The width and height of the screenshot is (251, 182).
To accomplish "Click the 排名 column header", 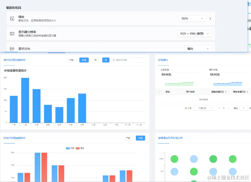I will pyautogui.click(x=168, y=92).
